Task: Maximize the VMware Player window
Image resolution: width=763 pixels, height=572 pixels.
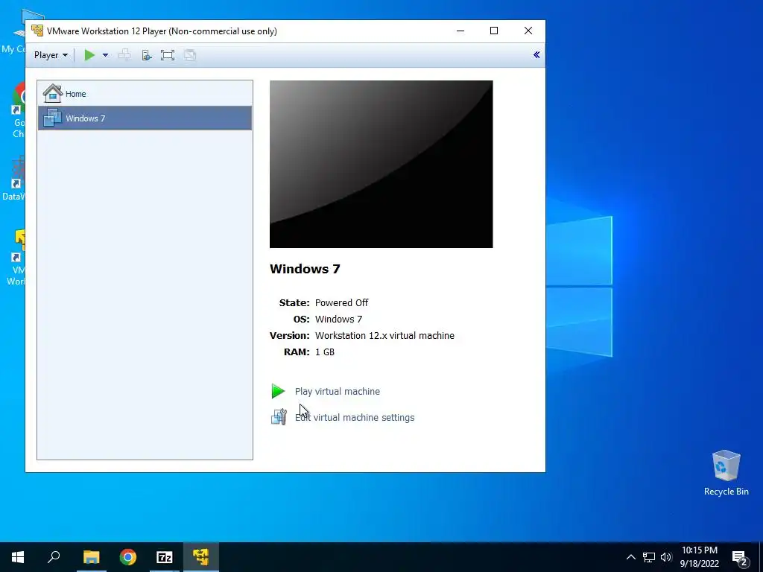Action: click(x=494, y=31)
